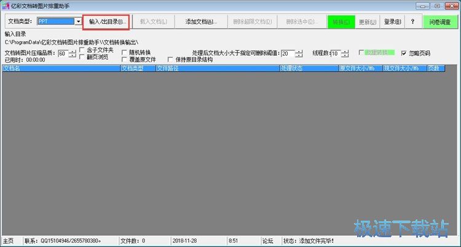
Task: Enable the 含子文件夹 checkbox
Action: 82,50
